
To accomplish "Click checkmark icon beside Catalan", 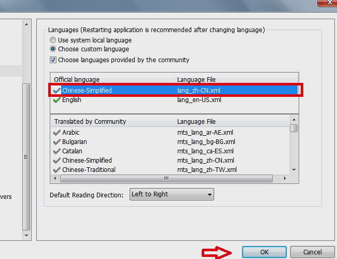I will pos(57,151).
